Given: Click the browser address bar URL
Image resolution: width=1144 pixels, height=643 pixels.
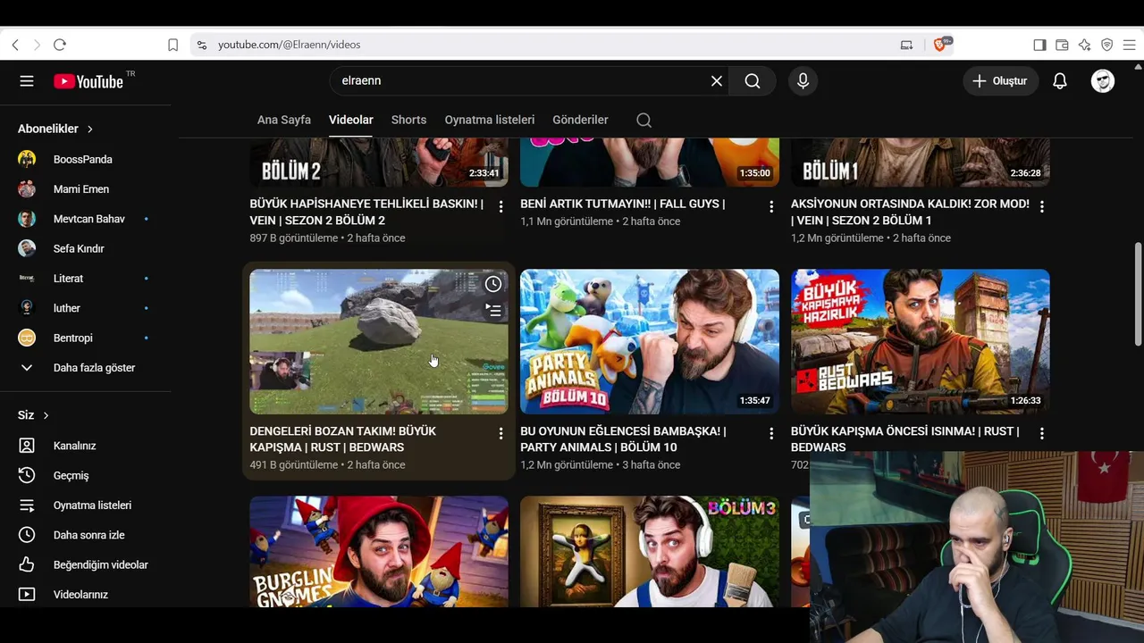Looking at the screenshot, I should [x=290, y=45].
